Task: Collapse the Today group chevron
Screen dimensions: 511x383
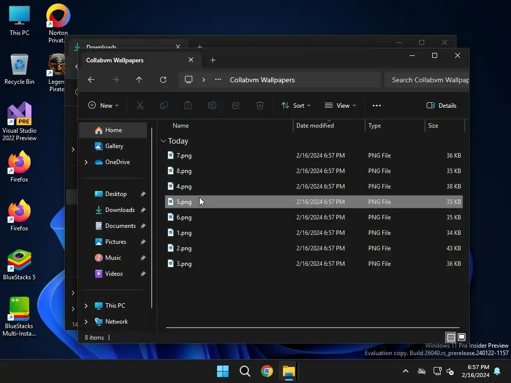Action: click(x=163, y=141)
